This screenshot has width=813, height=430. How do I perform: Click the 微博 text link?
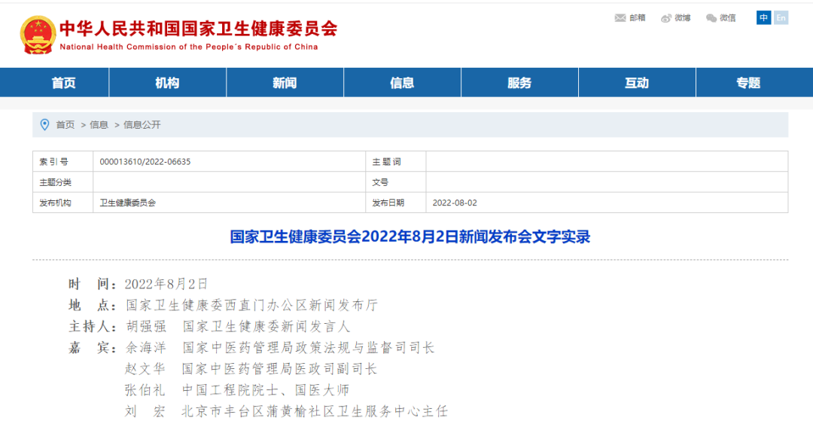click(683, 17)
